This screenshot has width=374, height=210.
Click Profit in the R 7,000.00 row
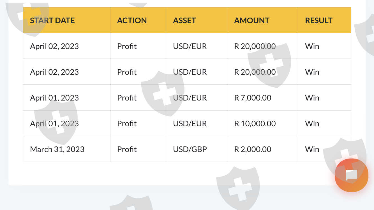click(x=127, y=98)
